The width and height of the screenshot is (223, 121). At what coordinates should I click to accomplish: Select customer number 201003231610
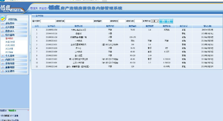51,48
